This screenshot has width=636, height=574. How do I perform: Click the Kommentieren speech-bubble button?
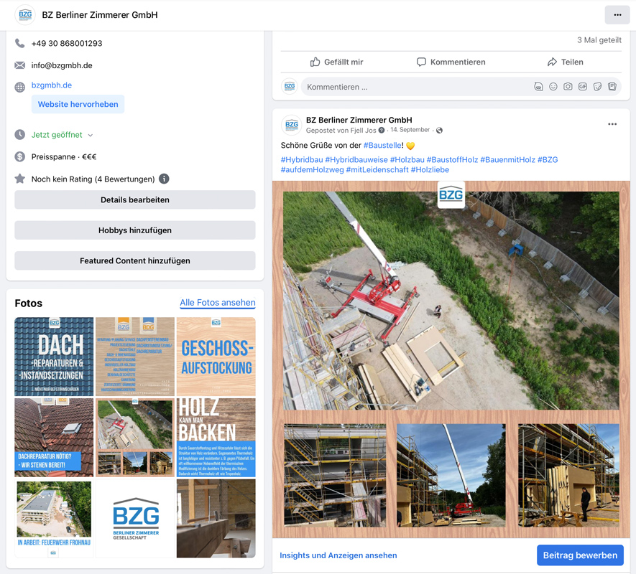coord(451,62)
